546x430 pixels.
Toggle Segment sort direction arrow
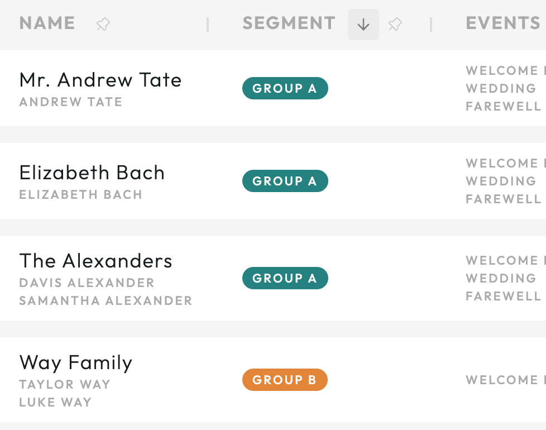click(x=363, y=25)
